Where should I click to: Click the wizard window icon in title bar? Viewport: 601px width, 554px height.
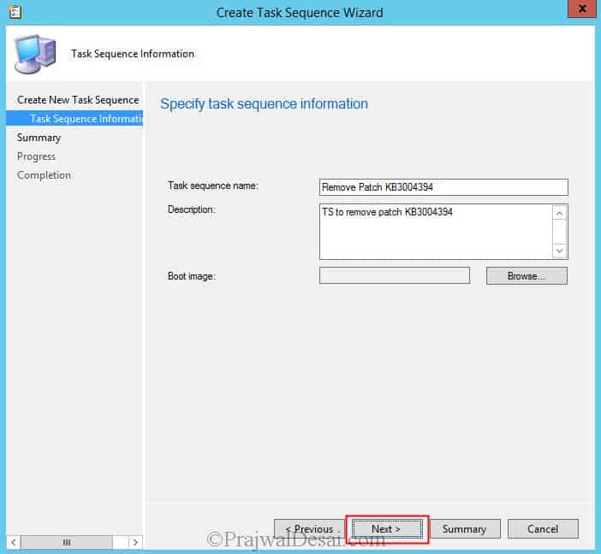pyautogui.click(x=15, y=12)
